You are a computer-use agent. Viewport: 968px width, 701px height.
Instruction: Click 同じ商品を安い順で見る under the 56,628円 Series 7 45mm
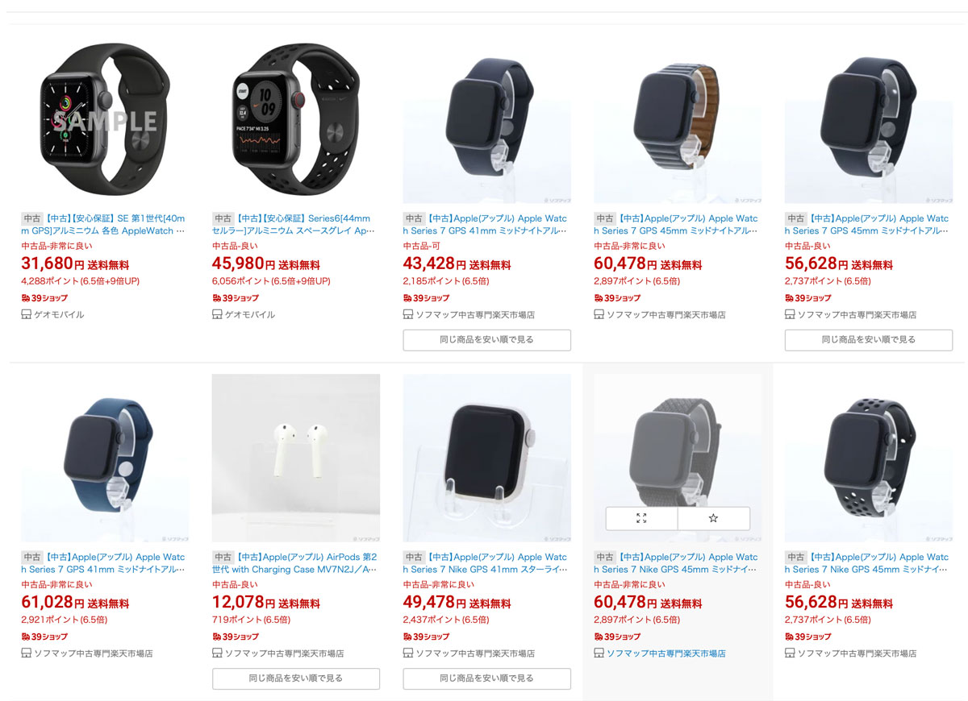pos(869,340)
